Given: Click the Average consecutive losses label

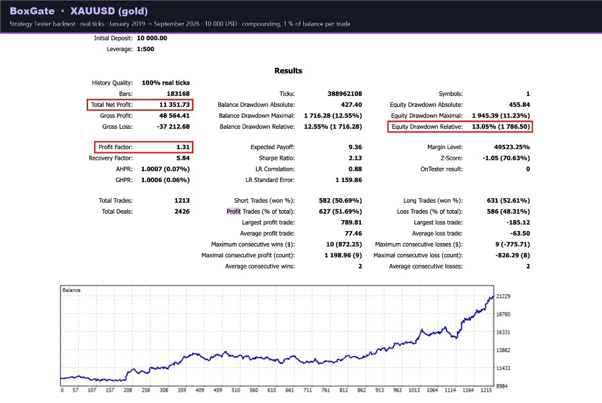Looking at the screenshot, I should pos(426,267).
